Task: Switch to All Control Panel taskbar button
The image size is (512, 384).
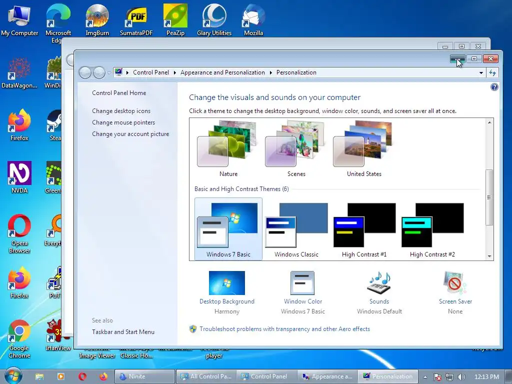Action: [206, 376]
